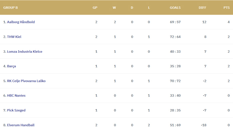Click the PTS column header
Viewport: 233px width, 131px height.
(226, 8)
